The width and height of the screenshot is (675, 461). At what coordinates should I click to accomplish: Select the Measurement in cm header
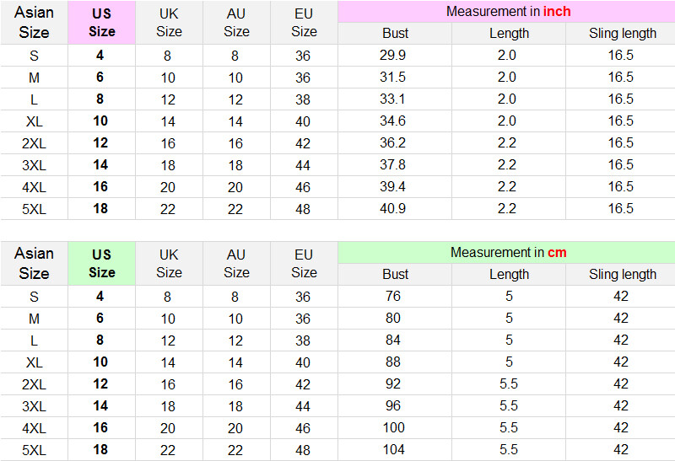(x=508, y=253)
